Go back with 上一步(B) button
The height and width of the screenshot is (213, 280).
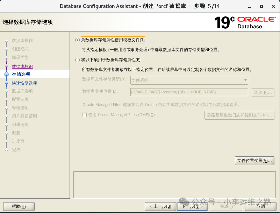[x=160, y=207]
